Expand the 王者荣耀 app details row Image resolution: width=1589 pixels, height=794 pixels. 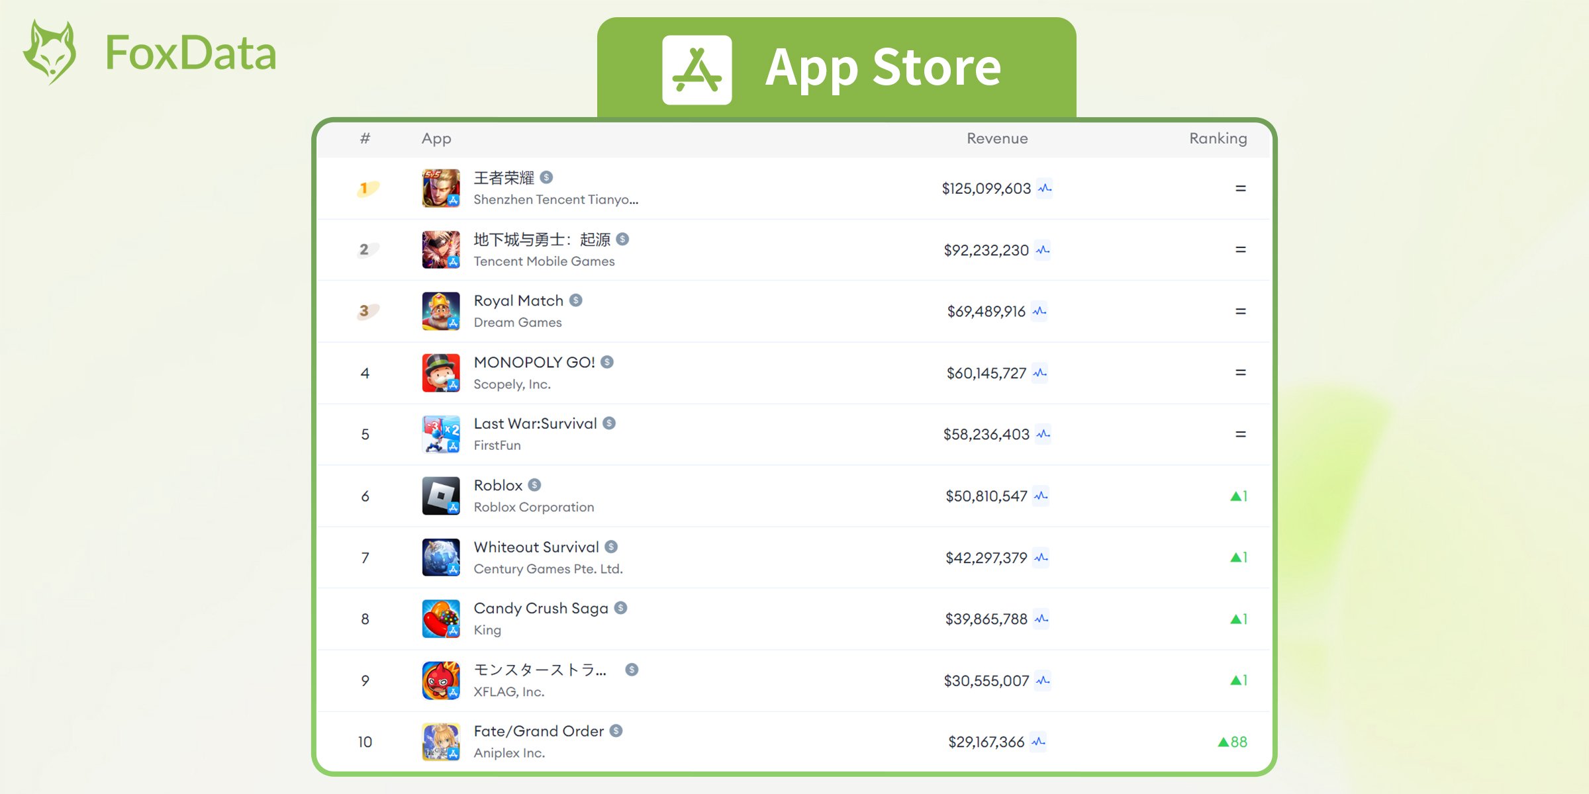796,187
